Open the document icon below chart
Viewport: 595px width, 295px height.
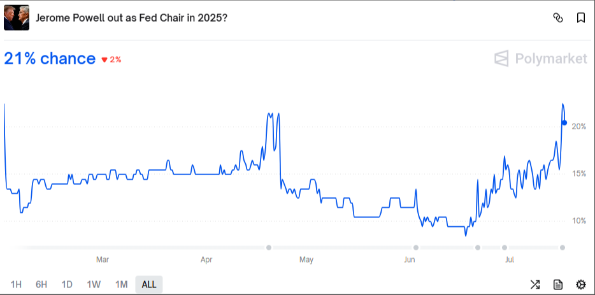tap(558, 284)
